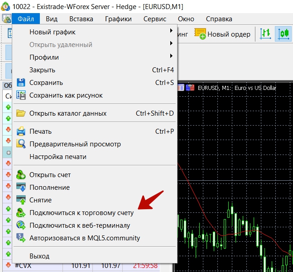Click Подключиться к веб-терминалу globe icon

tap(21, 225)
